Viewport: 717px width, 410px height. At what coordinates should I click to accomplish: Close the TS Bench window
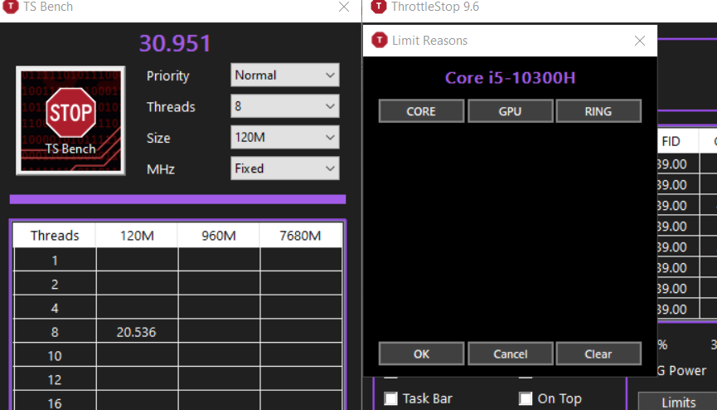344,7
